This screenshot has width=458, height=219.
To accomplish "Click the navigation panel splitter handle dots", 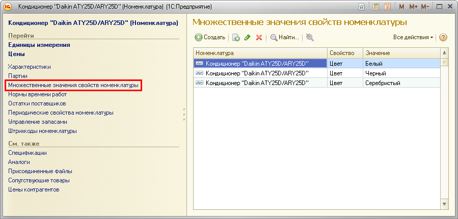I will click(x=184, y=115).
